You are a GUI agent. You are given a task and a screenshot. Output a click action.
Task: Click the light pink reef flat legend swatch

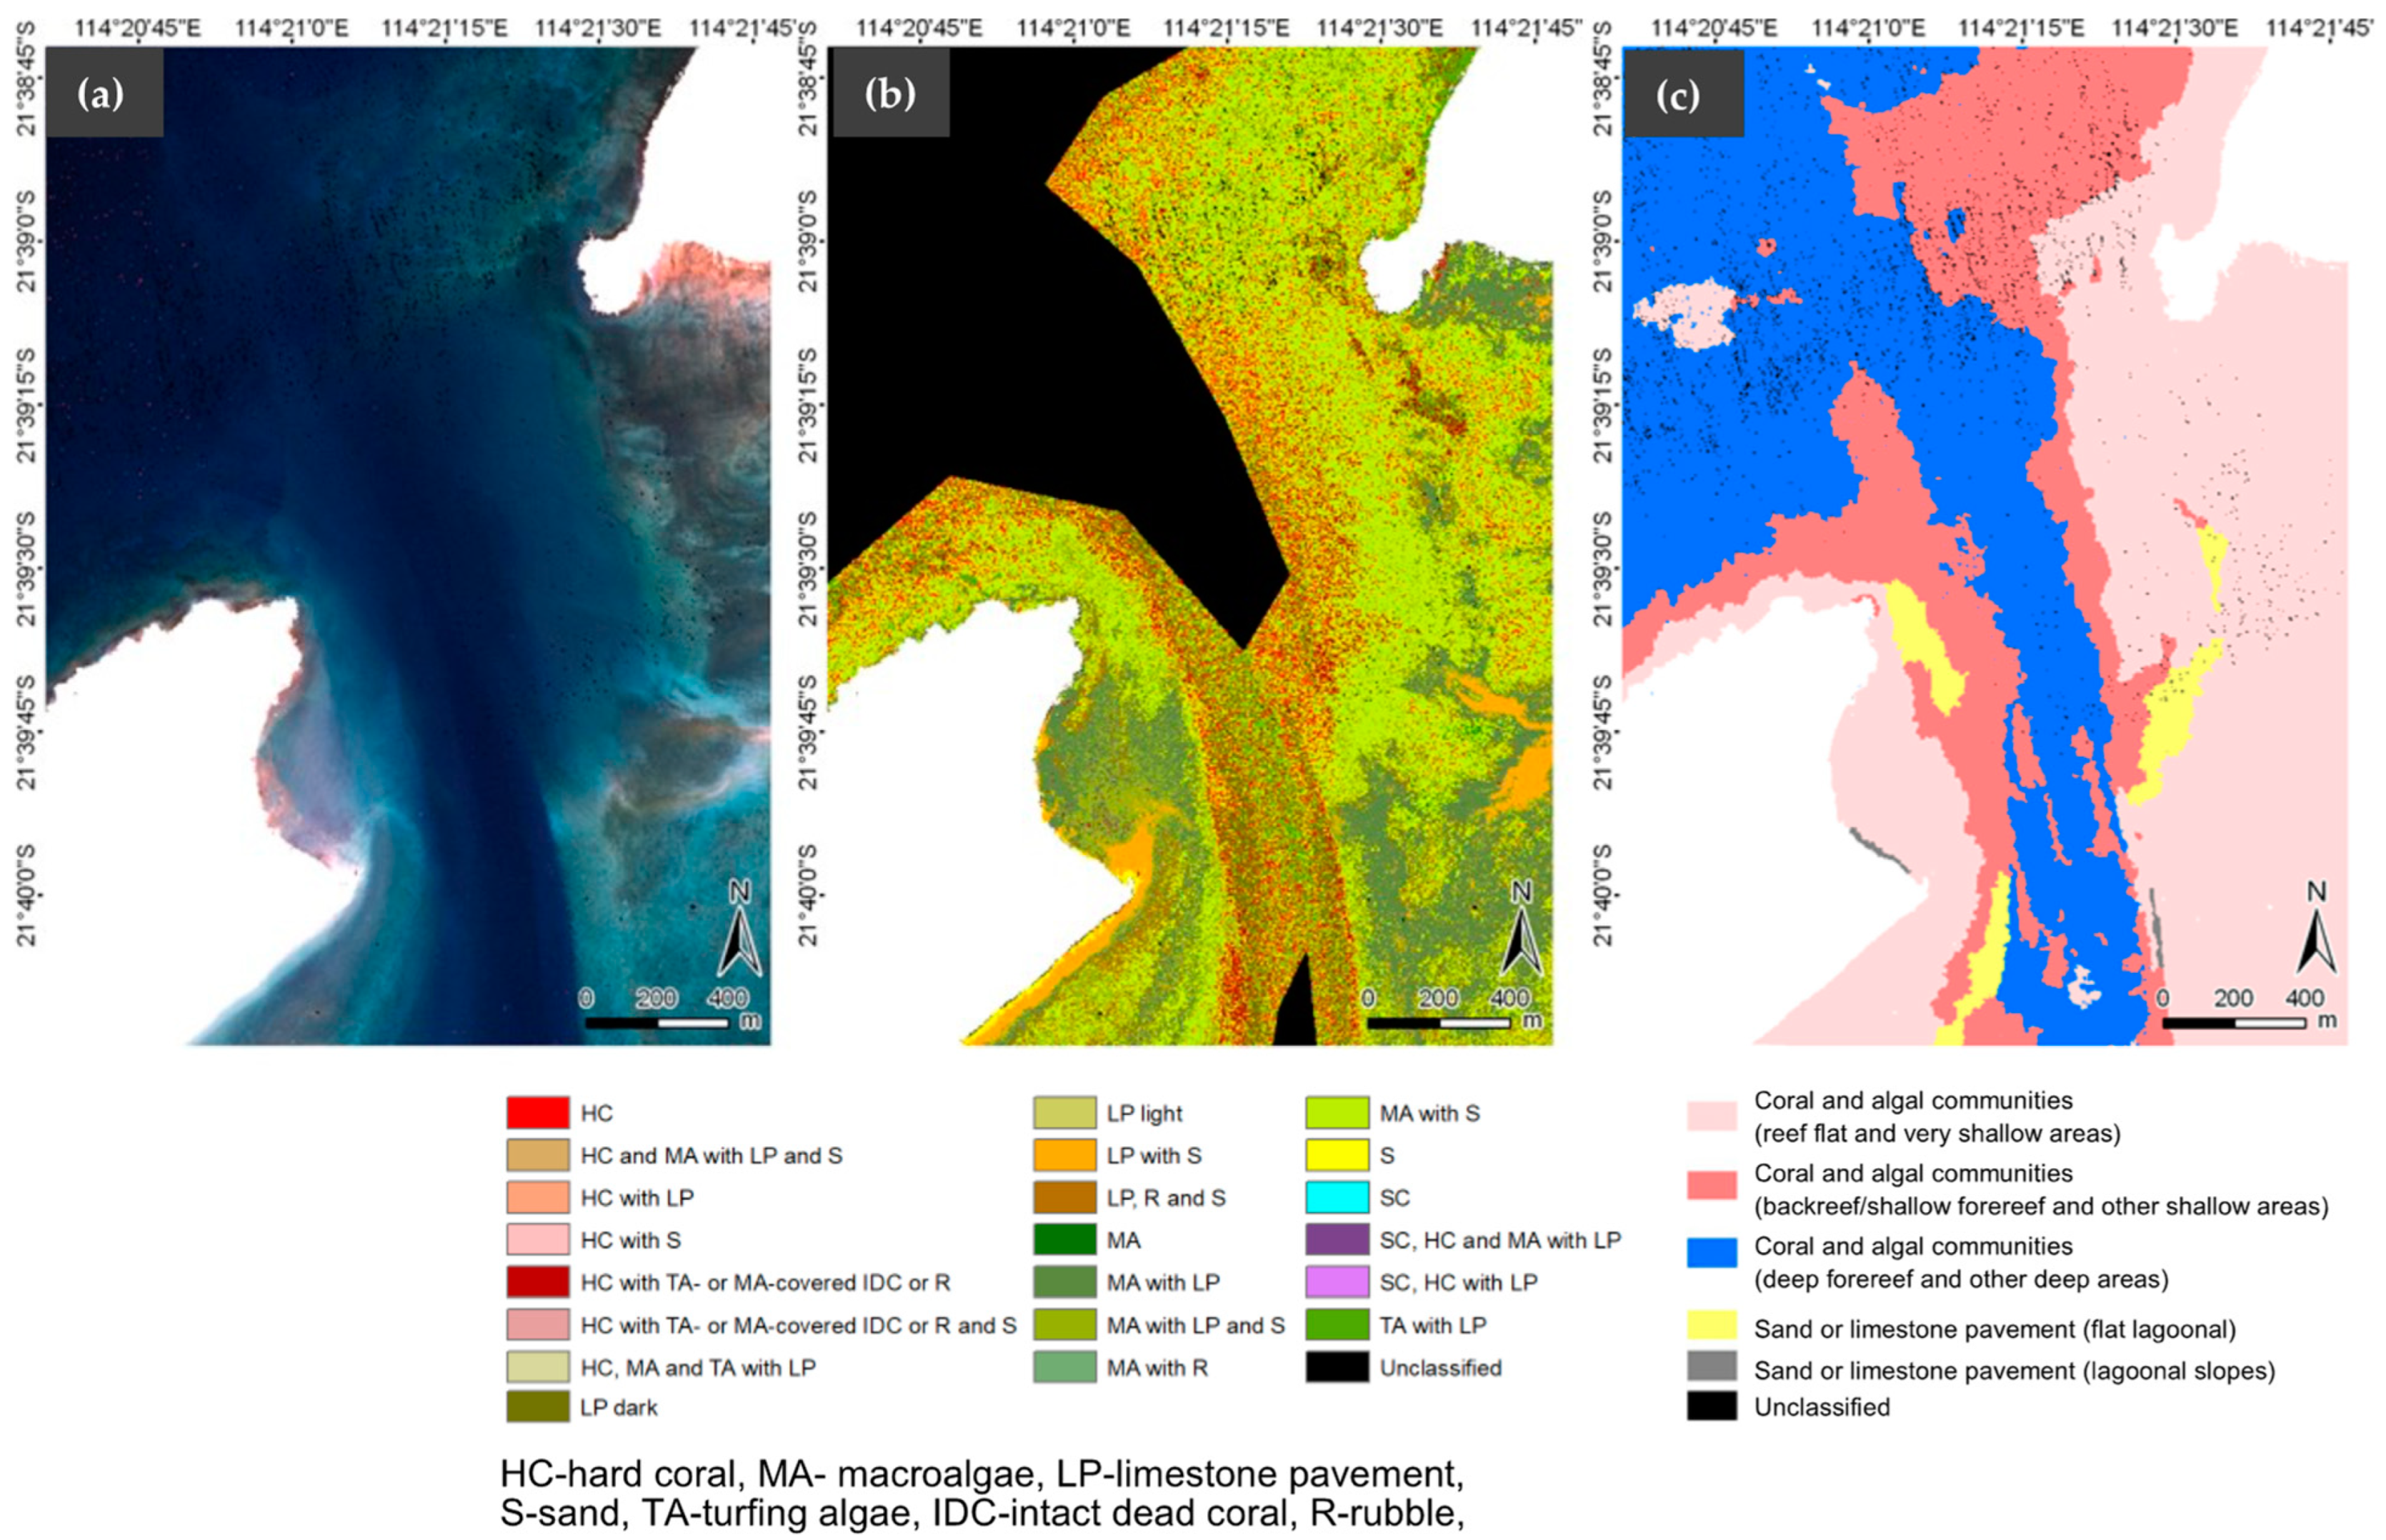1711,1116
